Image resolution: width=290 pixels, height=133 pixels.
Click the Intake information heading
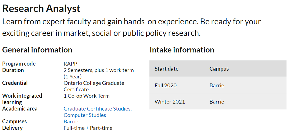point(182,50)
